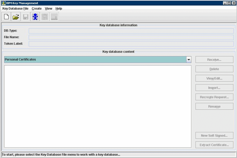This screenshot has width=237, height=158.
Task: Open the Key Database File menu
Action: point(15,9)
